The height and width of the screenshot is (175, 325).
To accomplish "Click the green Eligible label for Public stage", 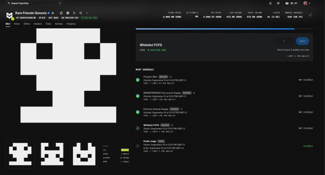I will point(308,146).
